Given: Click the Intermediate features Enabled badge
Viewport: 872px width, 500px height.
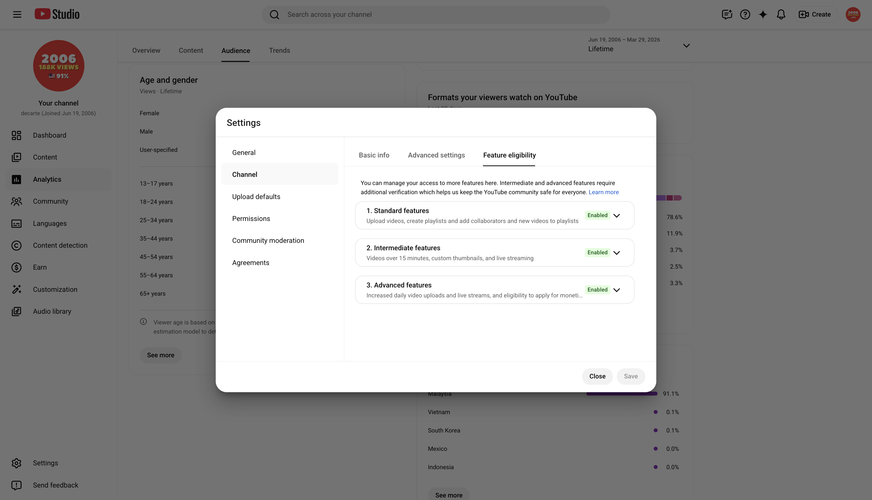Looking at the screenshot, I should click(597, 252).
